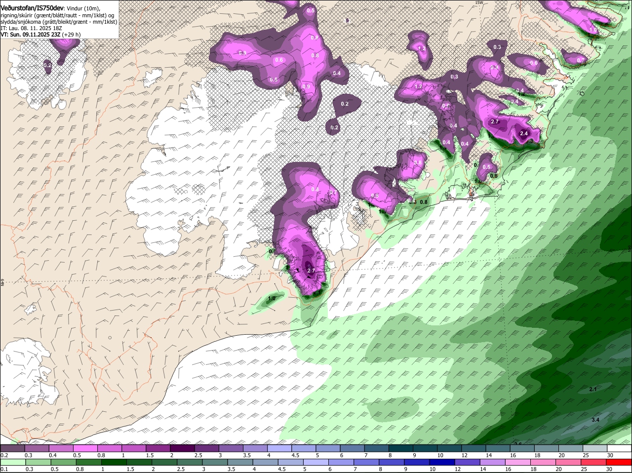Click the 'VT: Sun. 09.11.2025 23Z' valid time
Viewport: 632px width, 473px height.
(31, 35)
